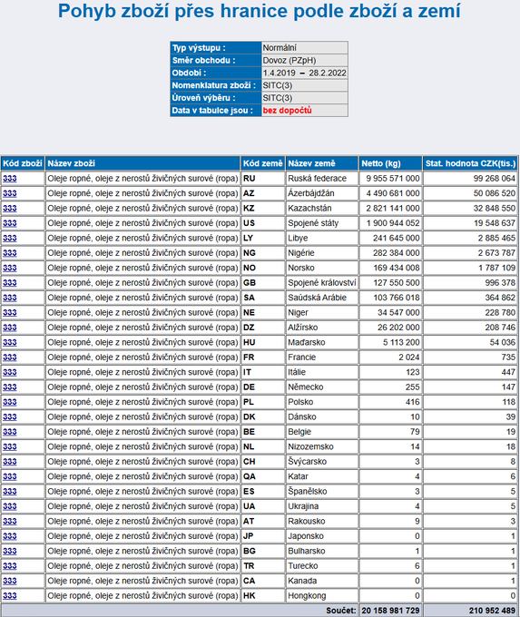Select the red 'bez dopočtů' text
Screen dimensions: 520x617
pos(287,111)
